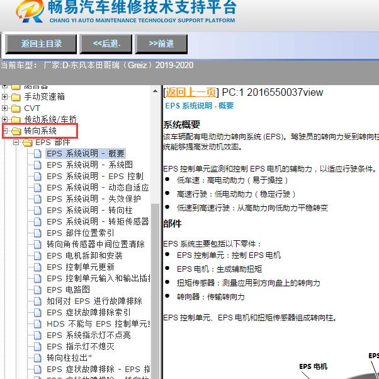Click document icon beside 如何对 EPS 进行故障排除

point(38,301)
